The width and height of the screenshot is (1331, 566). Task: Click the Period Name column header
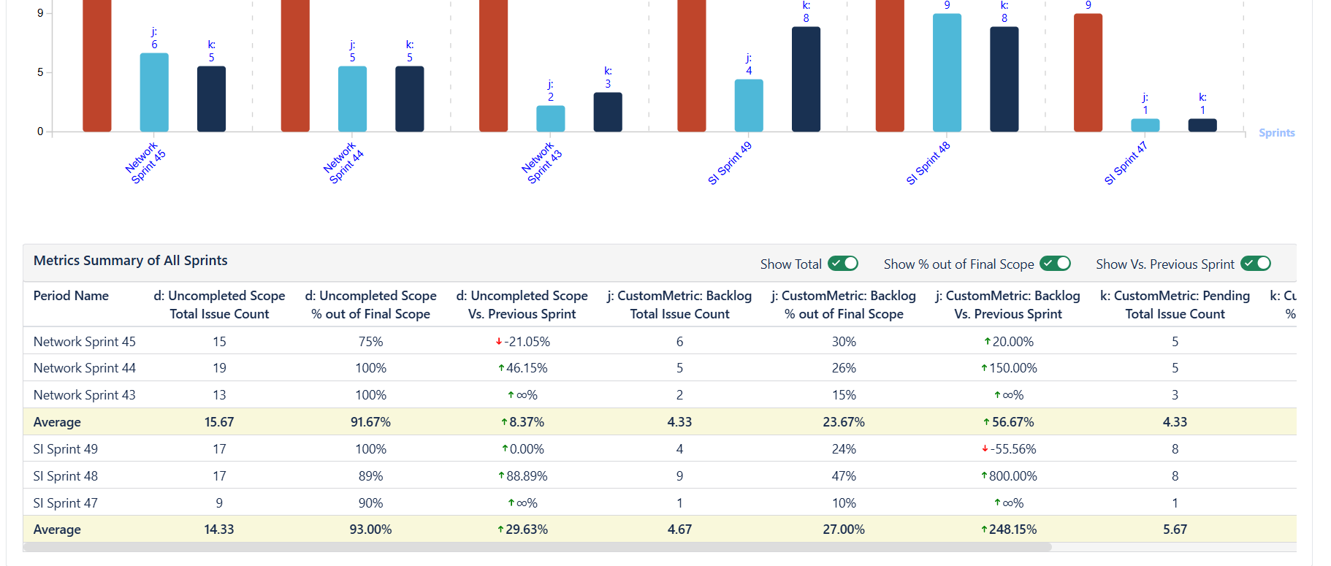pyautogui.click(x=70, y=296)
